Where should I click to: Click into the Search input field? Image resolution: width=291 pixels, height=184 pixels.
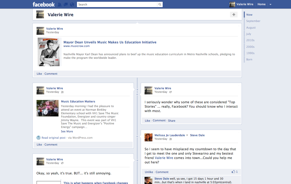pyautogui.click(x=117, y=4)
